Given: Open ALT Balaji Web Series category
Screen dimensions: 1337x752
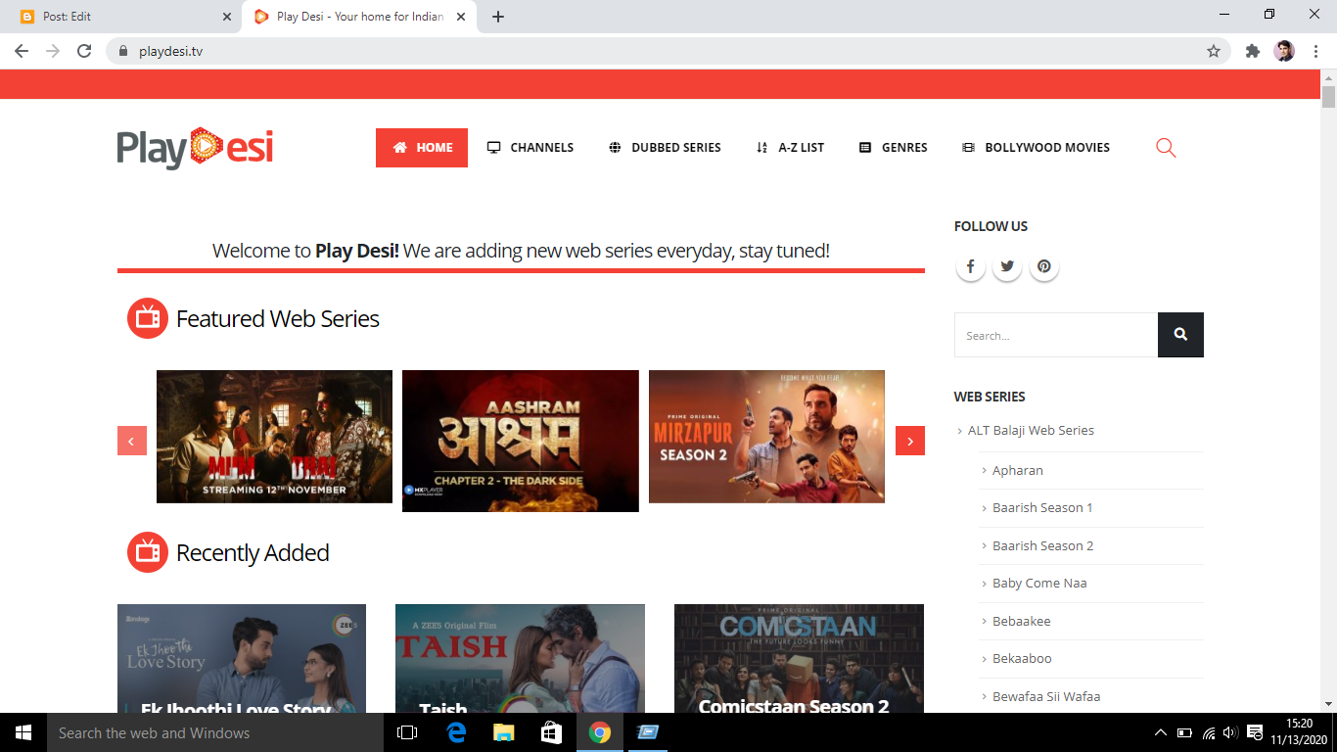Looking at the screenshot, I should 1031,431.
